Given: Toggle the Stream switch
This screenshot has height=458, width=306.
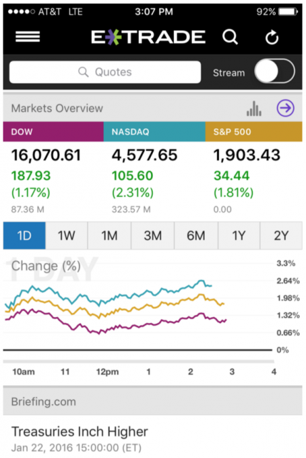Looking at the screenshot, I should [x=275, y=72].
